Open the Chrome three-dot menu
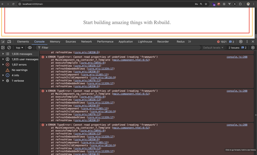 pyautogui.click(x=253, y=4)
